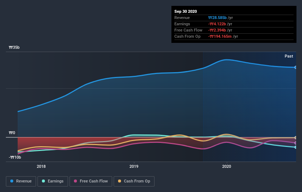Select the Cash From Op endpoint marker

click(x=295, y=137)
